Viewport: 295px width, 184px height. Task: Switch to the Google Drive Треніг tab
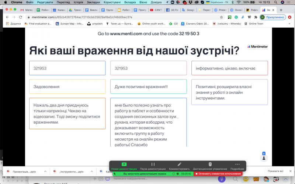pyautogui.click(x=76, y=10)
